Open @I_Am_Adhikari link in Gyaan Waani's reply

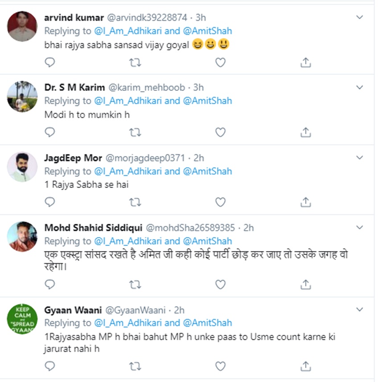click(x=128, y=323)
